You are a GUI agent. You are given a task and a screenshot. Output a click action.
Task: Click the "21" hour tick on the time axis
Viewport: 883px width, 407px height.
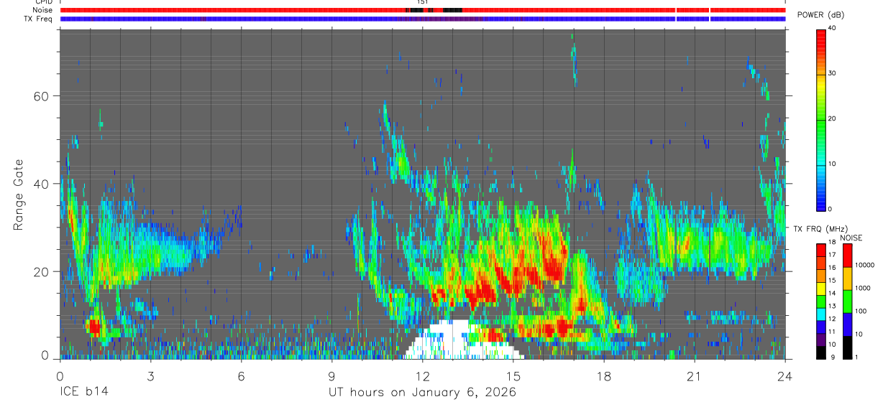(x=694, y=375)
